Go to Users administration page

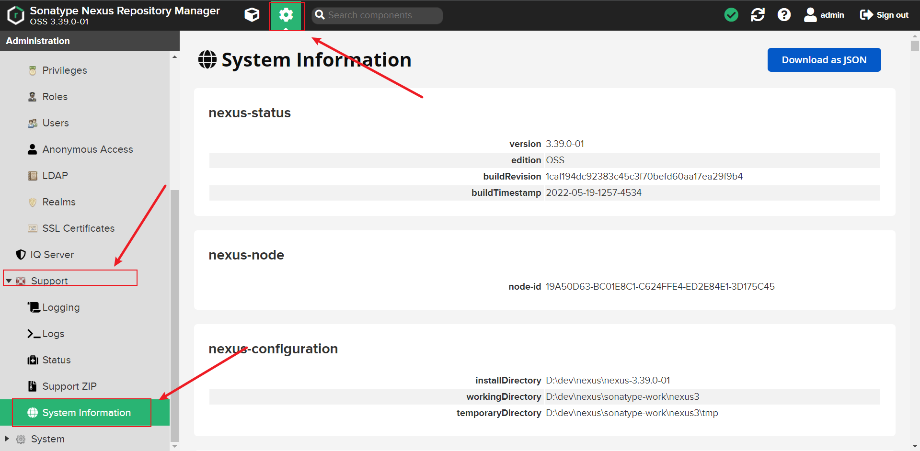(x=56, y=123)
